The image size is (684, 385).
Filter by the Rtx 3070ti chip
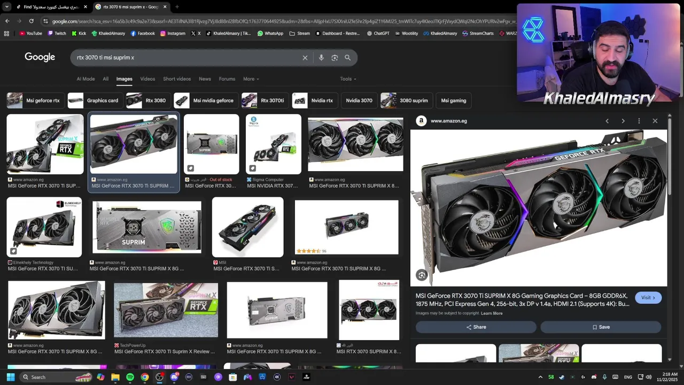[265, 101]
